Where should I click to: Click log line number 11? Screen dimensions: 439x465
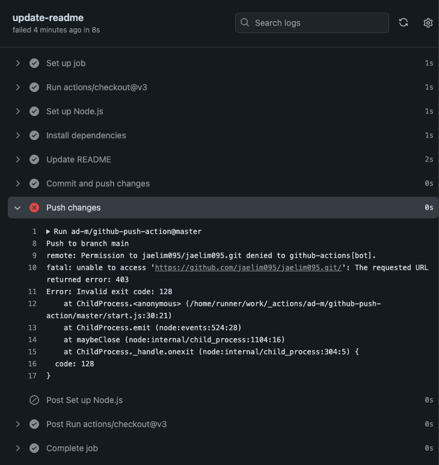click(32, 292)
